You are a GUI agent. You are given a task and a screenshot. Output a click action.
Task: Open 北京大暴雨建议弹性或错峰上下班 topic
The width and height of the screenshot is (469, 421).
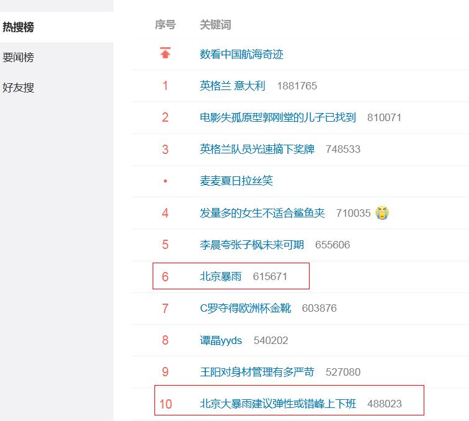tap(278, 404)
